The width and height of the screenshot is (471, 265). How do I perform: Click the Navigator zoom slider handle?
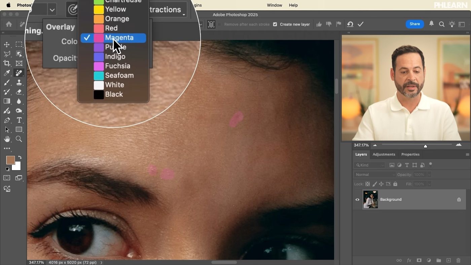[x=425, y=146]
